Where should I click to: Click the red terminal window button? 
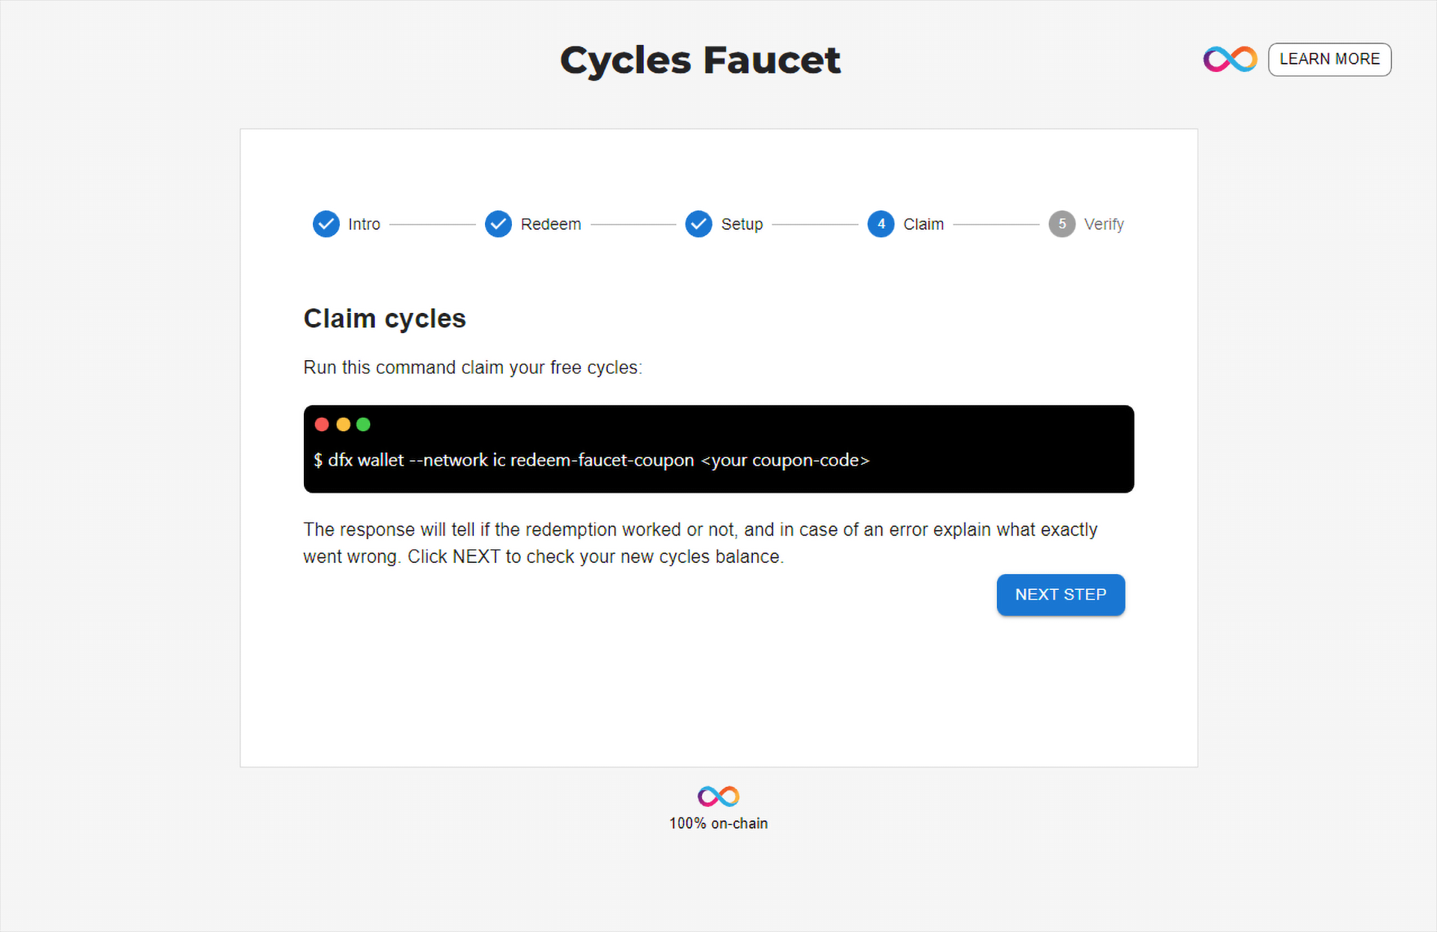click(x=322, y=424)
